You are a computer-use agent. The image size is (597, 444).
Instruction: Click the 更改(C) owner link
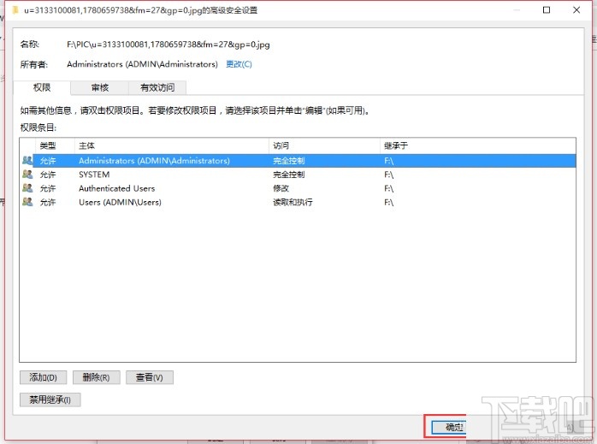[x=239, y=64]
